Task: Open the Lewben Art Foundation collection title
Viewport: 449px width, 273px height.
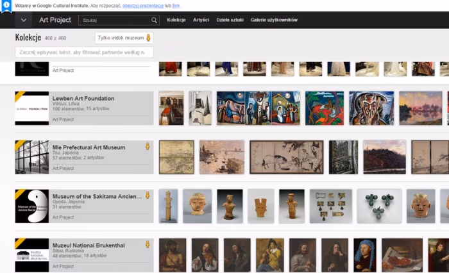Action: tap(83, 98)
